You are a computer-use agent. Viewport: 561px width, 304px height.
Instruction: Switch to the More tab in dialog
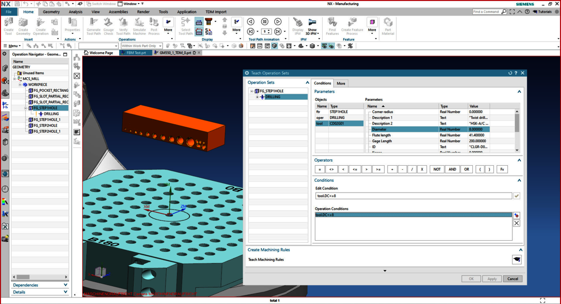[341, 83]
